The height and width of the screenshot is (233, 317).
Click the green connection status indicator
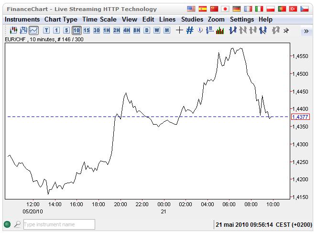(x=7, y=224)
